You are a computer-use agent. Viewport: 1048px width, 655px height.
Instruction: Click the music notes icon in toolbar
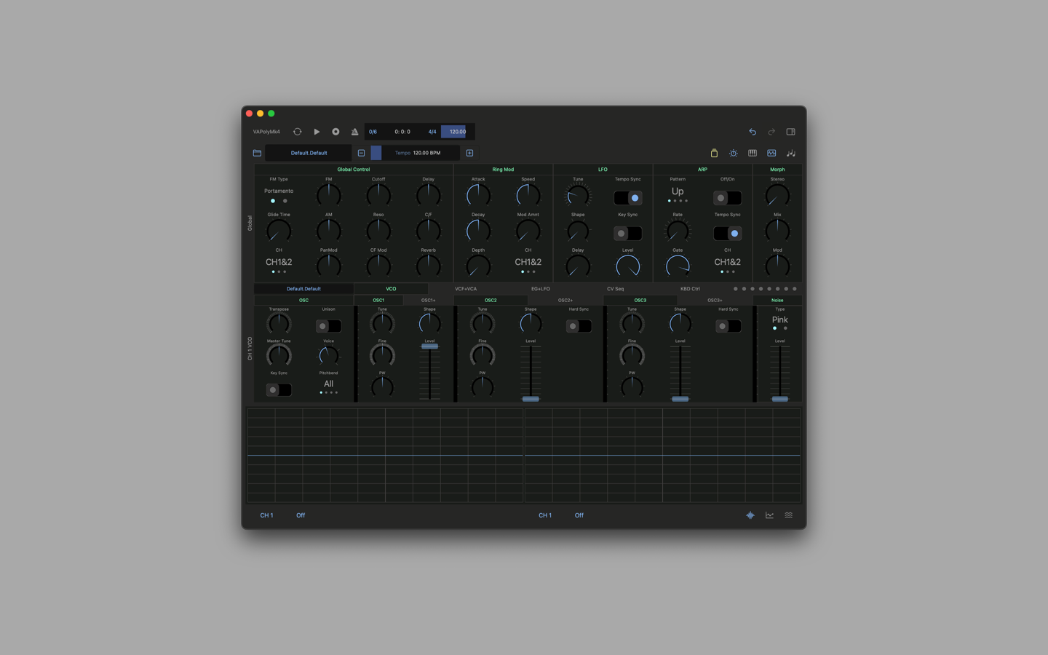pos(790,153)
